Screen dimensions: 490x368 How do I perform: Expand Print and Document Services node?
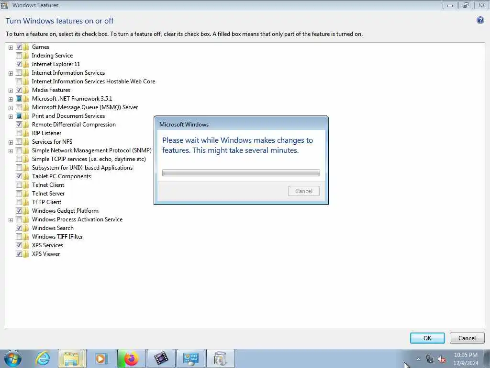click(x=11, y=117)
